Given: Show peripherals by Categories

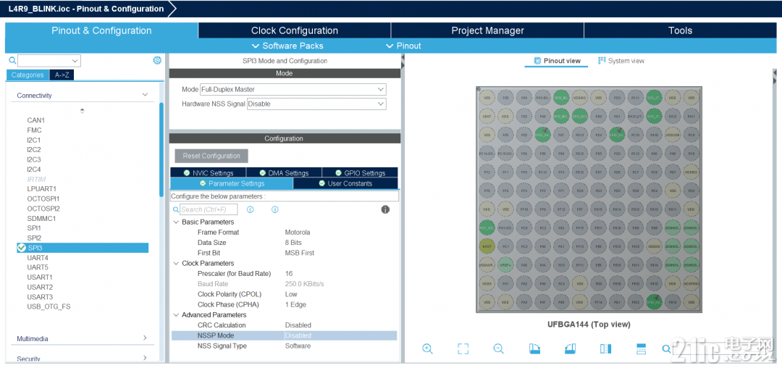Looking at the screenshot, I should tap(28, 75).
